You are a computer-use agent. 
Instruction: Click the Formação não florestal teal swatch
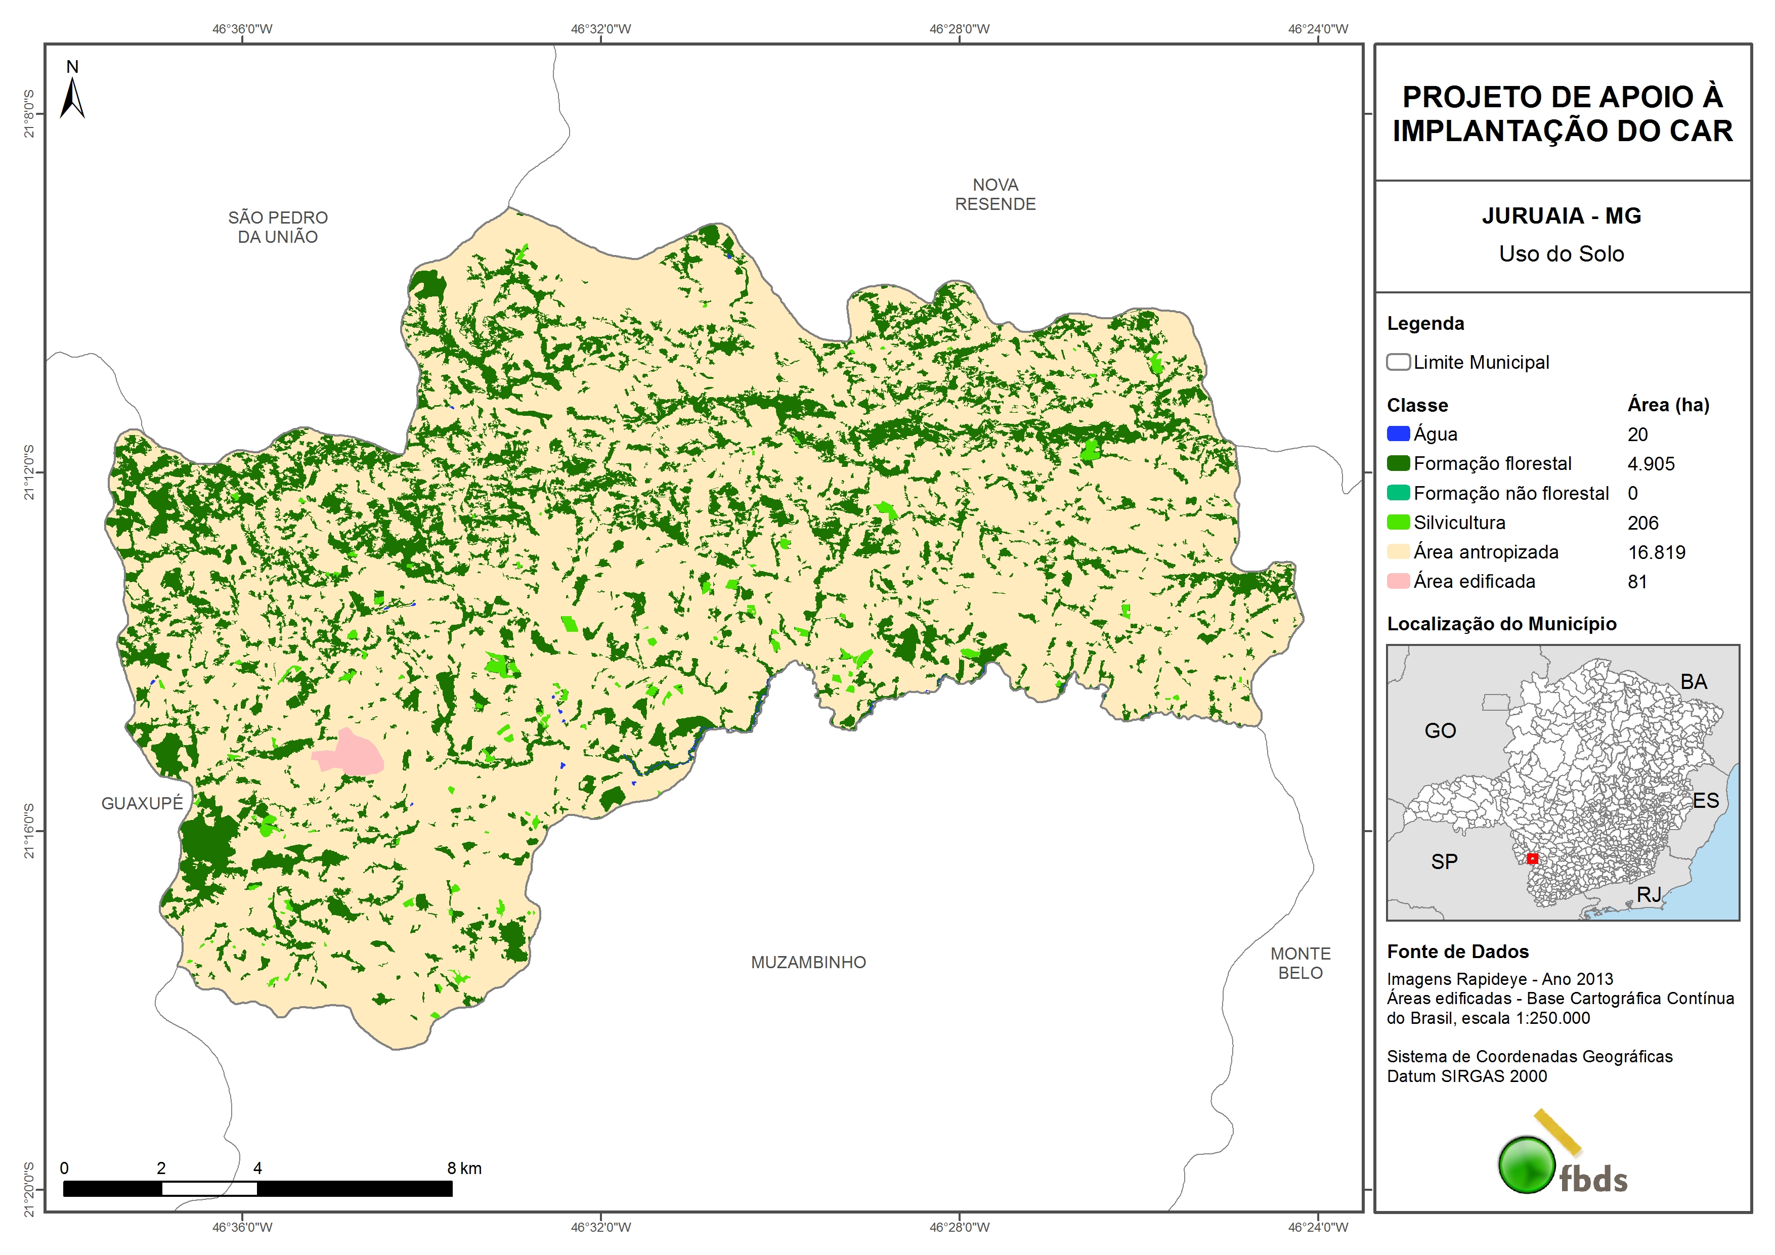(x=1398, y=493)
